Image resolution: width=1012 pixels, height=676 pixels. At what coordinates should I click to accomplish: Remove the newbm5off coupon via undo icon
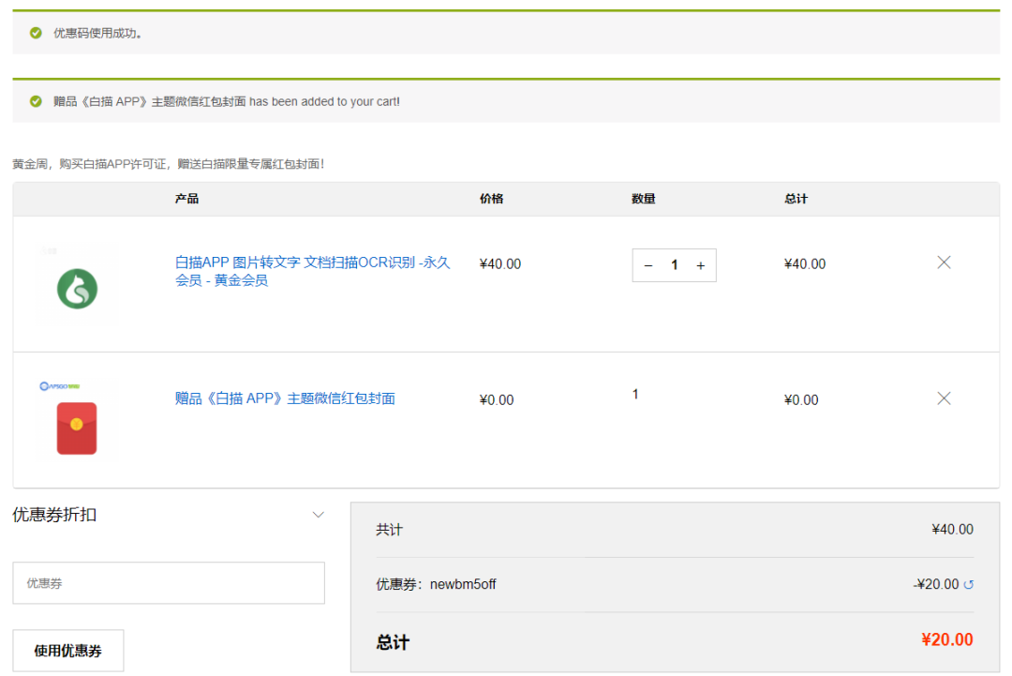969,585
